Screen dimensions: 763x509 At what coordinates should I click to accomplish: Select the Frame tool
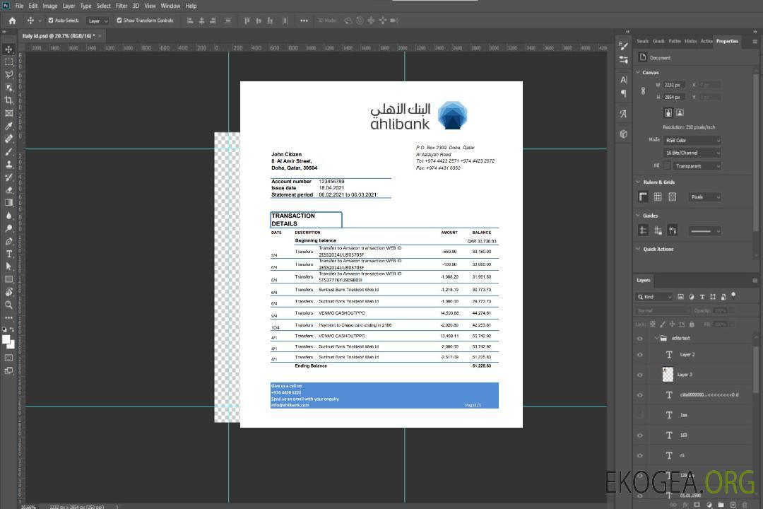click(x=8, y=113)
